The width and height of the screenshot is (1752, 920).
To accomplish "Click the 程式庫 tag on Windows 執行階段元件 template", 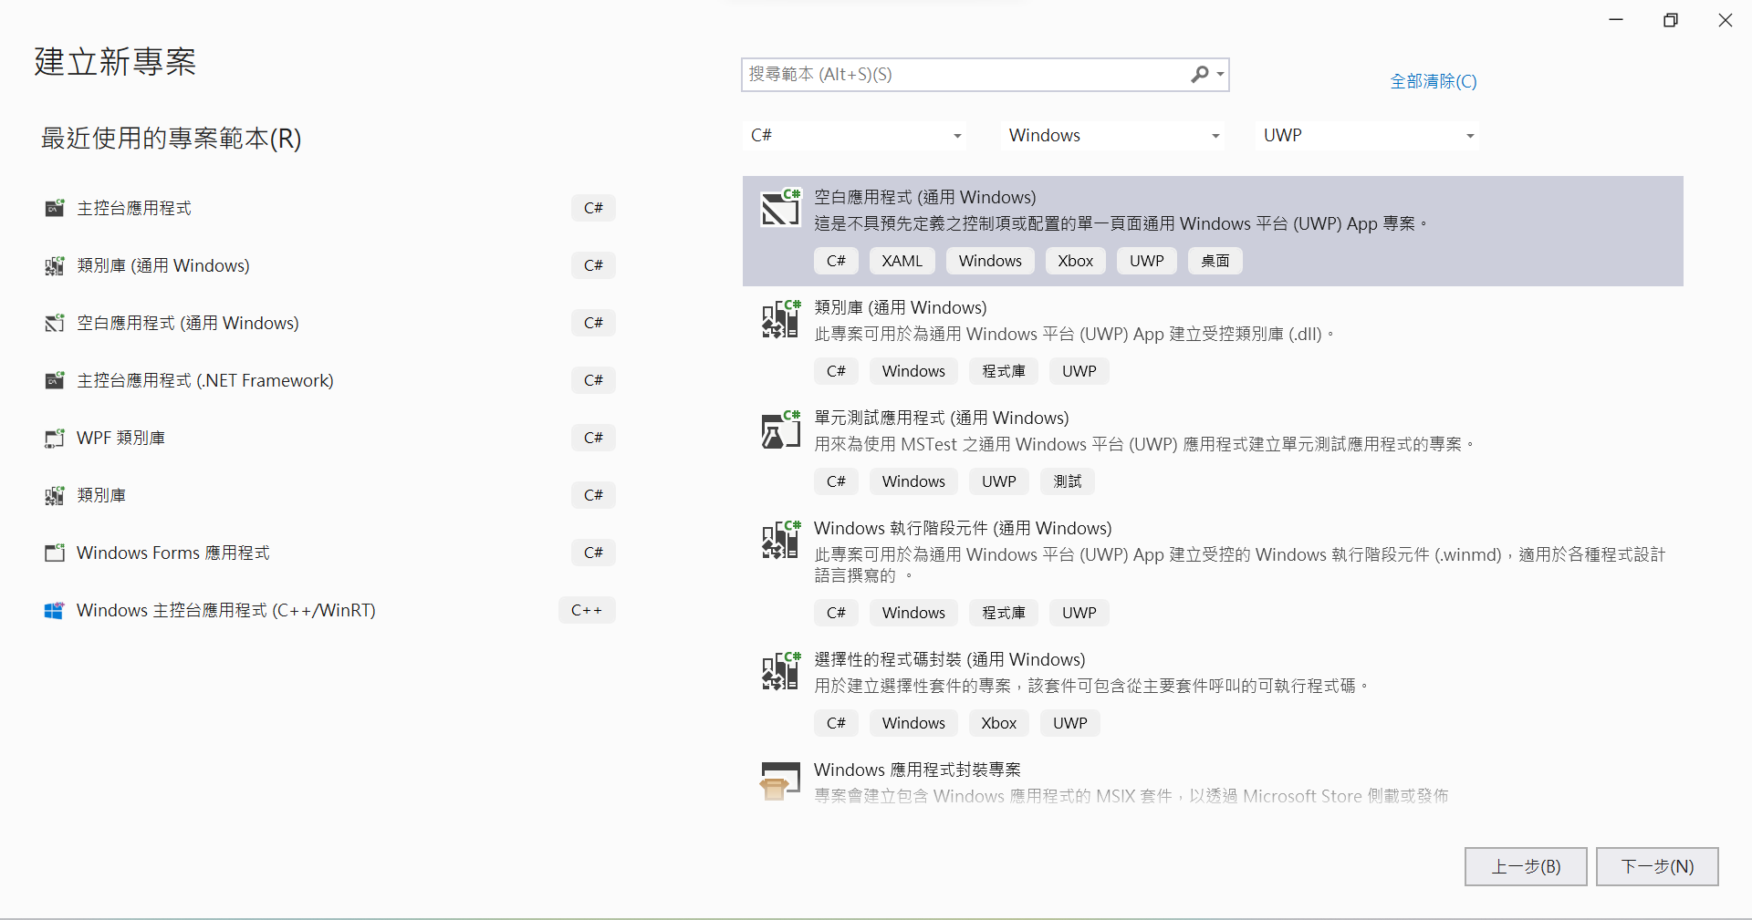I will pos(1004,613).
